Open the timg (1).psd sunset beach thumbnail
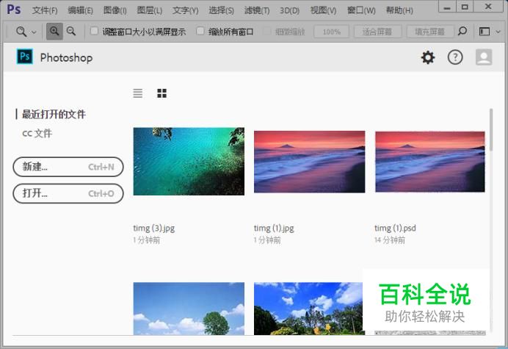 click(x=430, y=162)
